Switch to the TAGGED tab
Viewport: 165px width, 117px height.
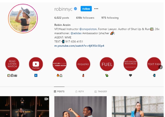(x=101, y=91)
